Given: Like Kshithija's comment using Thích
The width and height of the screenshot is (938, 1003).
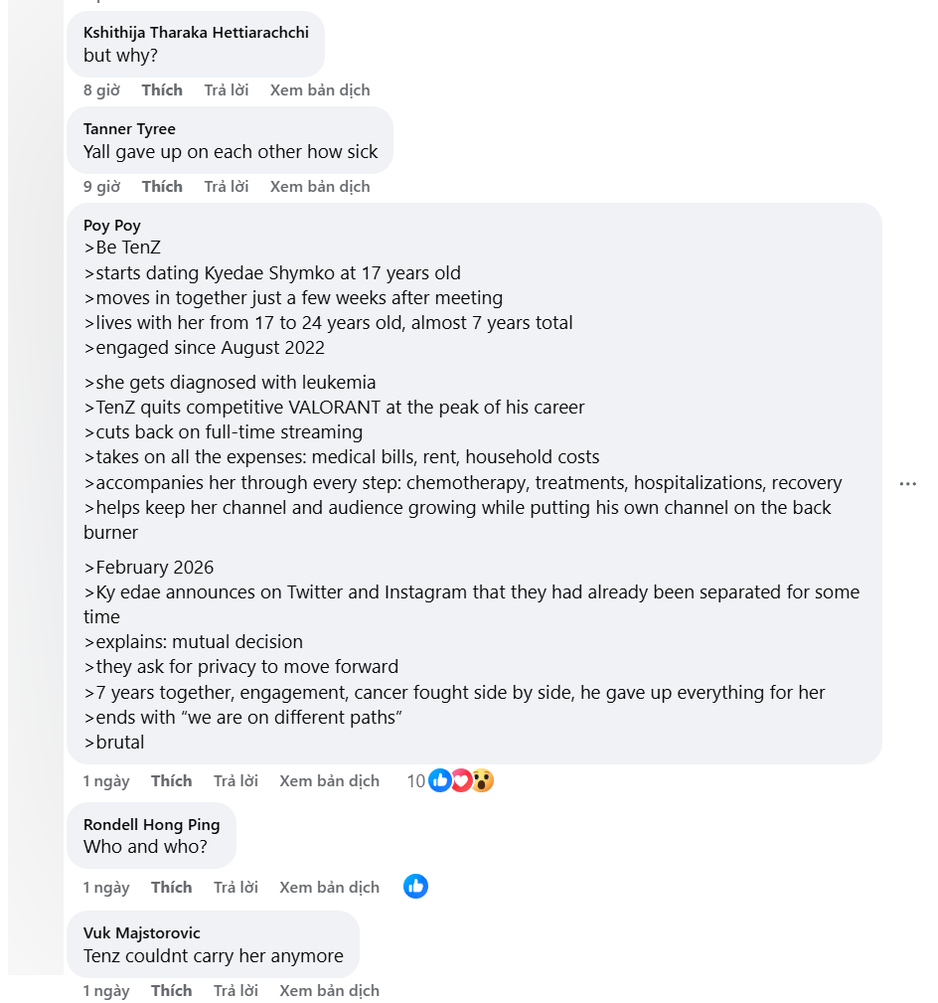Looking at the screenshot, I should click(162, 89).
